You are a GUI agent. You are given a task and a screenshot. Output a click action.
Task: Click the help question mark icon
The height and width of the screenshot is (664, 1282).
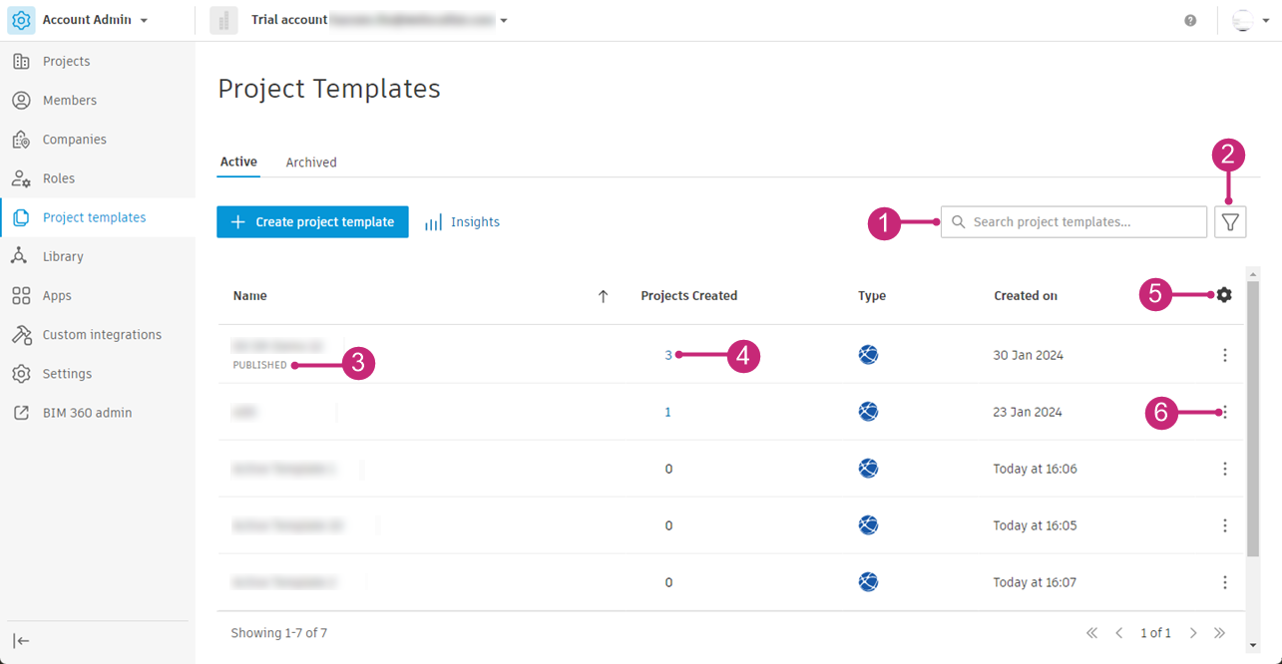click(x=1190, y=20)
